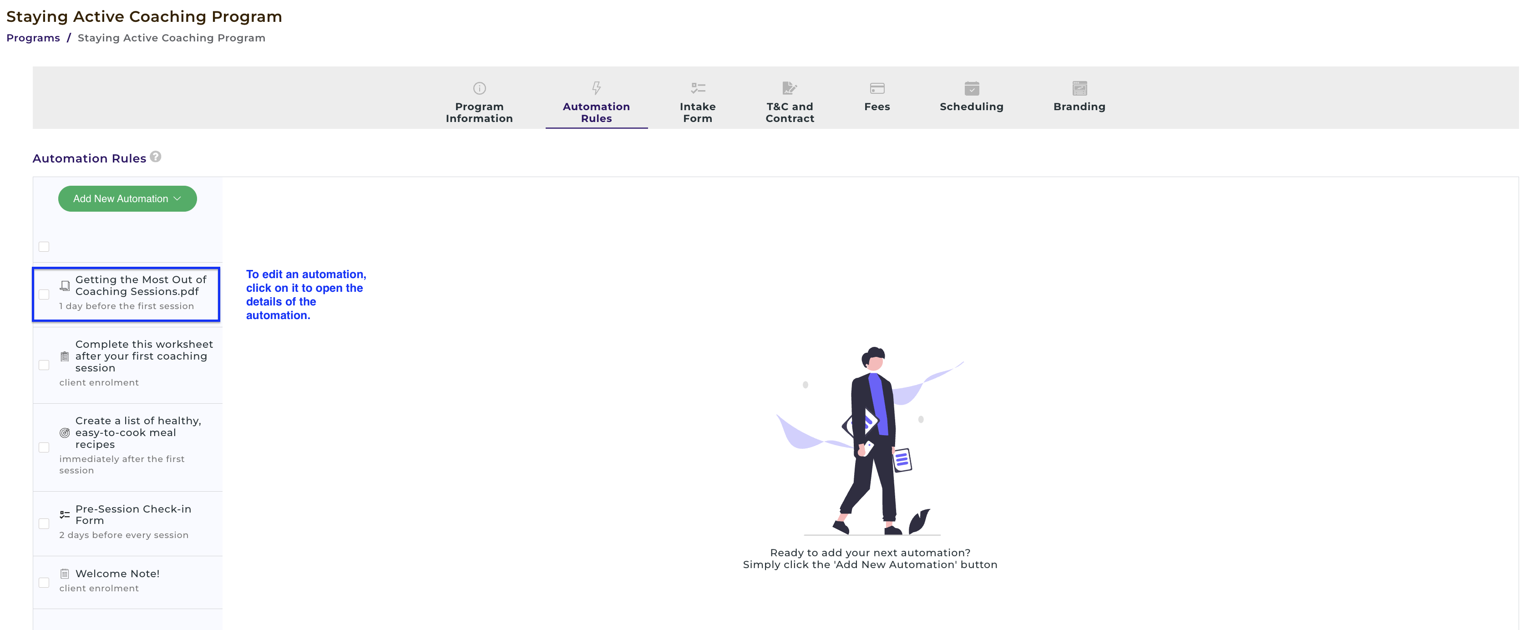This screenshot has height=630, width=1530.
Task: Switch to the Fees tab
Action: (x=876, y=98)
